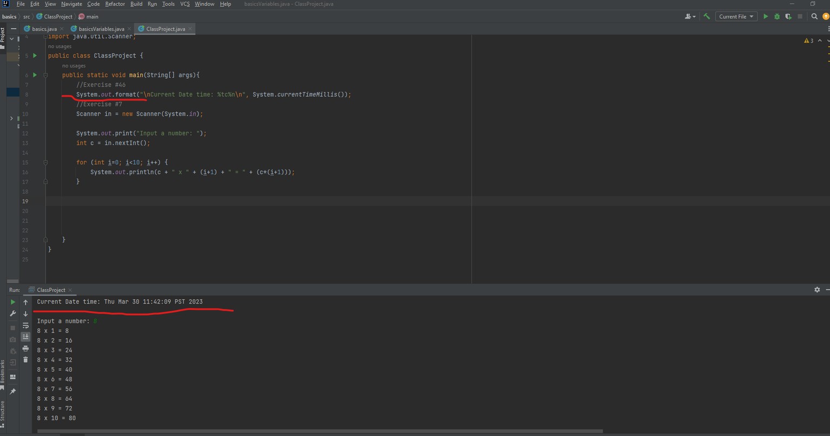Close the basicsVariables.java tab
The height and width of the screenshot is (436, 830).
(129, 29)
